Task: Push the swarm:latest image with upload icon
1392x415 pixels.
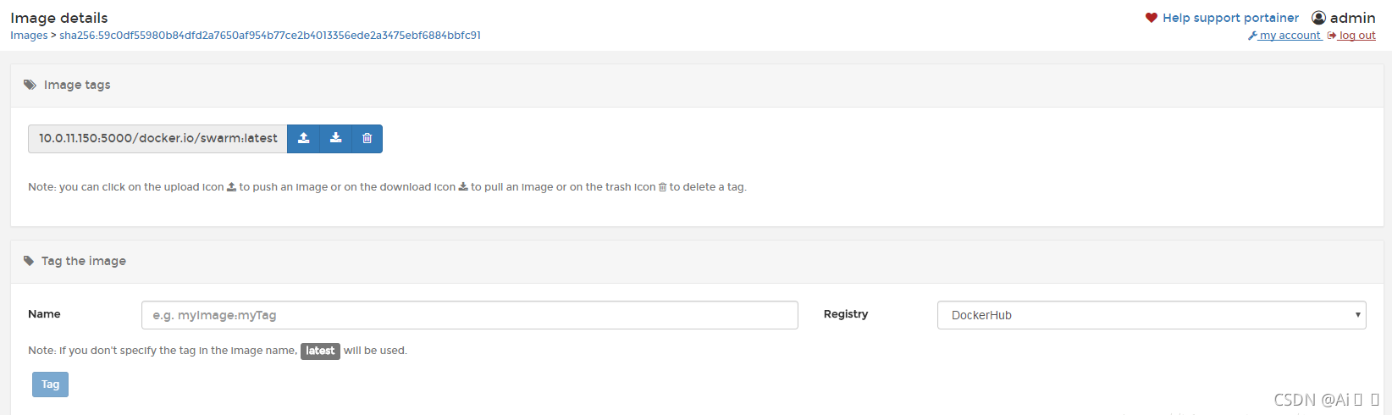Action: click(x=303, y=139)
